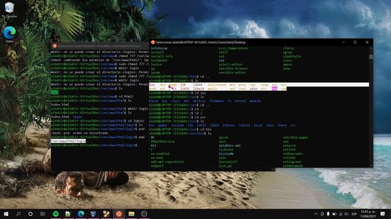Click 'sensible-pager' in usr/bin listing
Screen dimensions: 391x219
(x=296, y=137)
